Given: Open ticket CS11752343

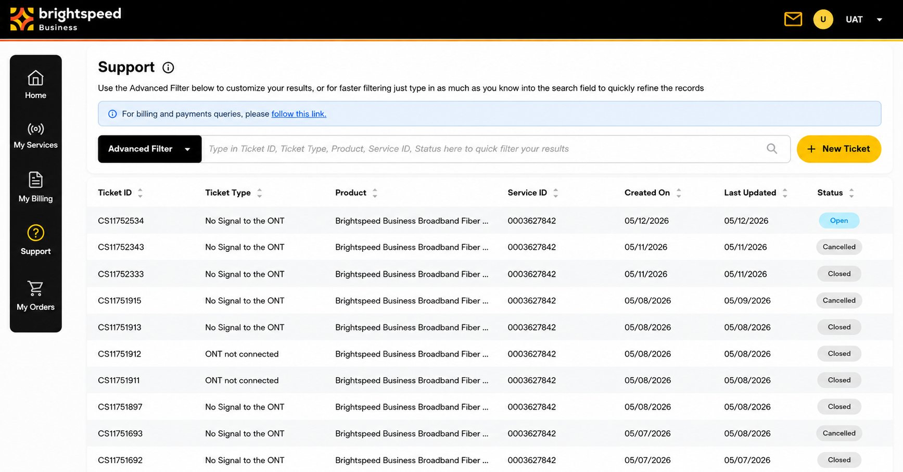Looking at the screenshot, I should tap(121, 247).
